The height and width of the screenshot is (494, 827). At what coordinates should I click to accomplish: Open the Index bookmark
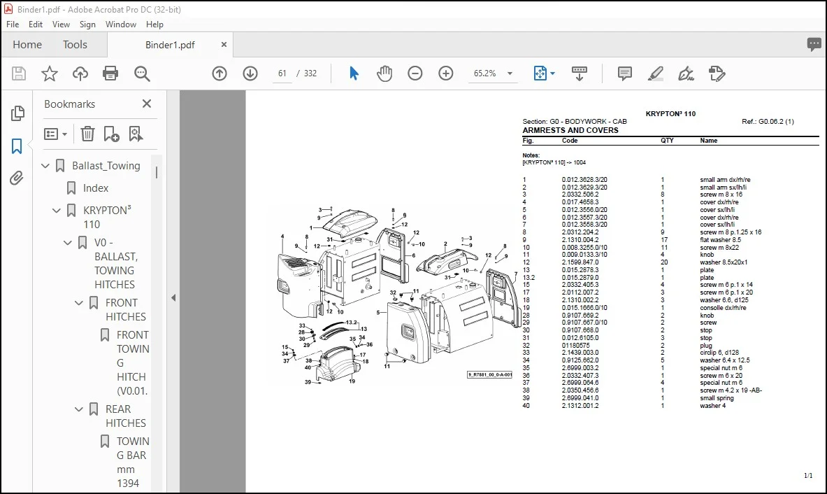click(96, 188)
